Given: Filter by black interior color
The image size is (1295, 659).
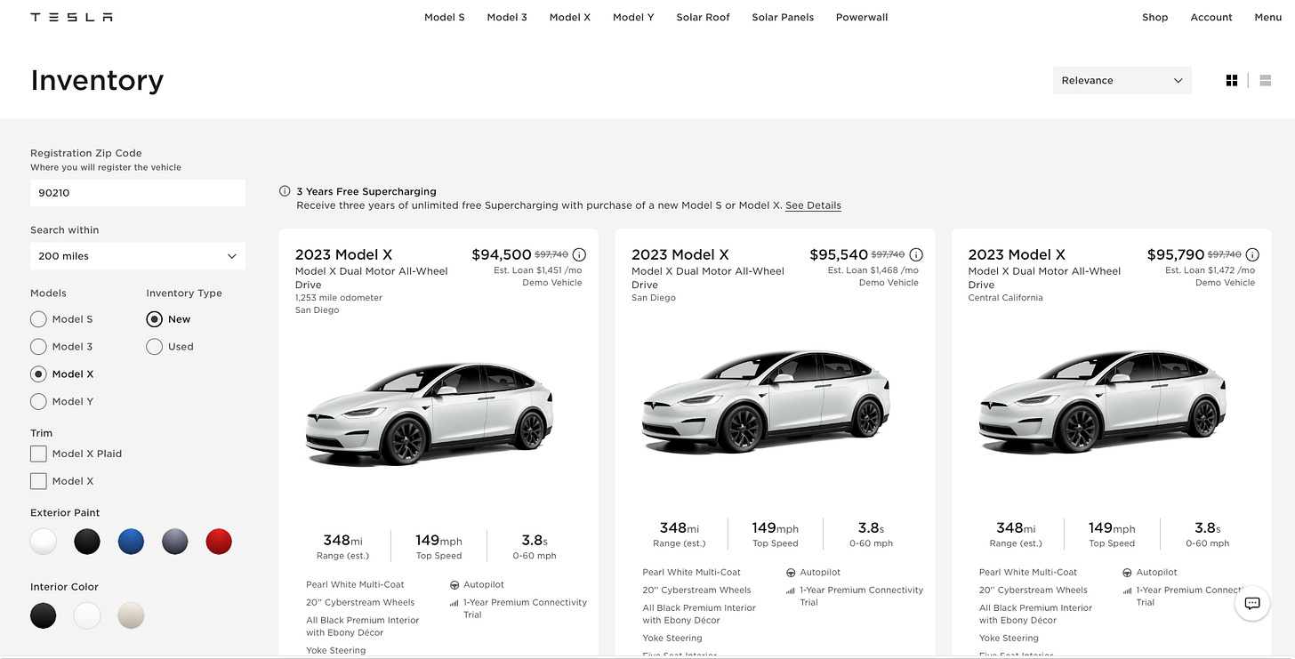Looking at the screenshot, I should 44,615.
